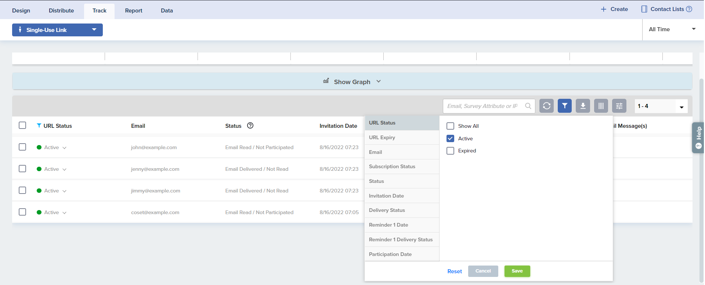
Task: Click the search magnifier icon
Action: [528, 106]
